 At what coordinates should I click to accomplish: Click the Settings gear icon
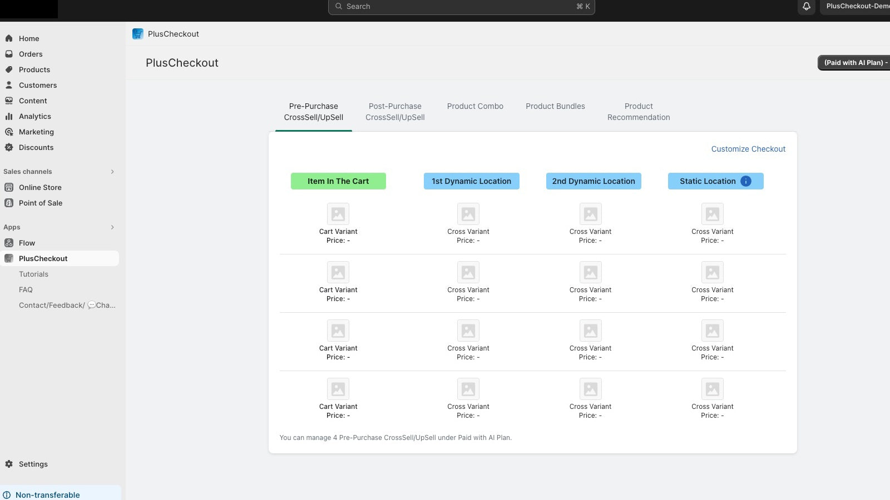pos(9,464)
